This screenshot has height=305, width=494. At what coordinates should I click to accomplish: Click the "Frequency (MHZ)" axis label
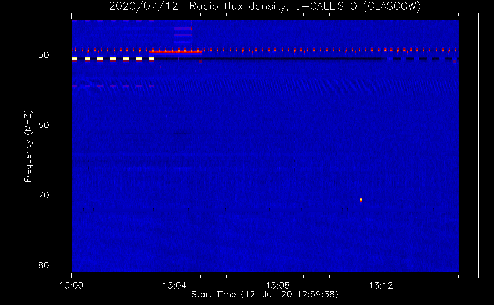28,146
